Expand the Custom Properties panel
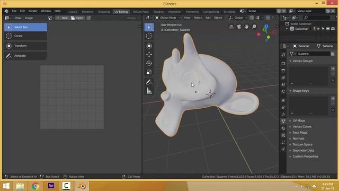 pos(290,157)
